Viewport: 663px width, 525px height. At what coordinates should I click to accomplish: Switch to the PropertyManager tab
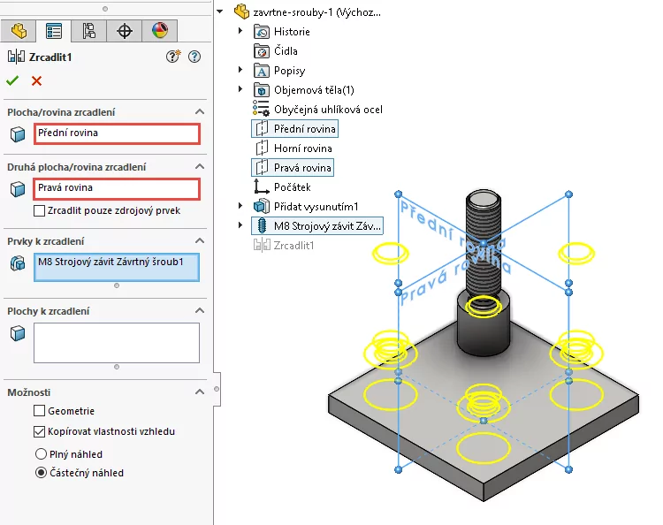[54, 31]
